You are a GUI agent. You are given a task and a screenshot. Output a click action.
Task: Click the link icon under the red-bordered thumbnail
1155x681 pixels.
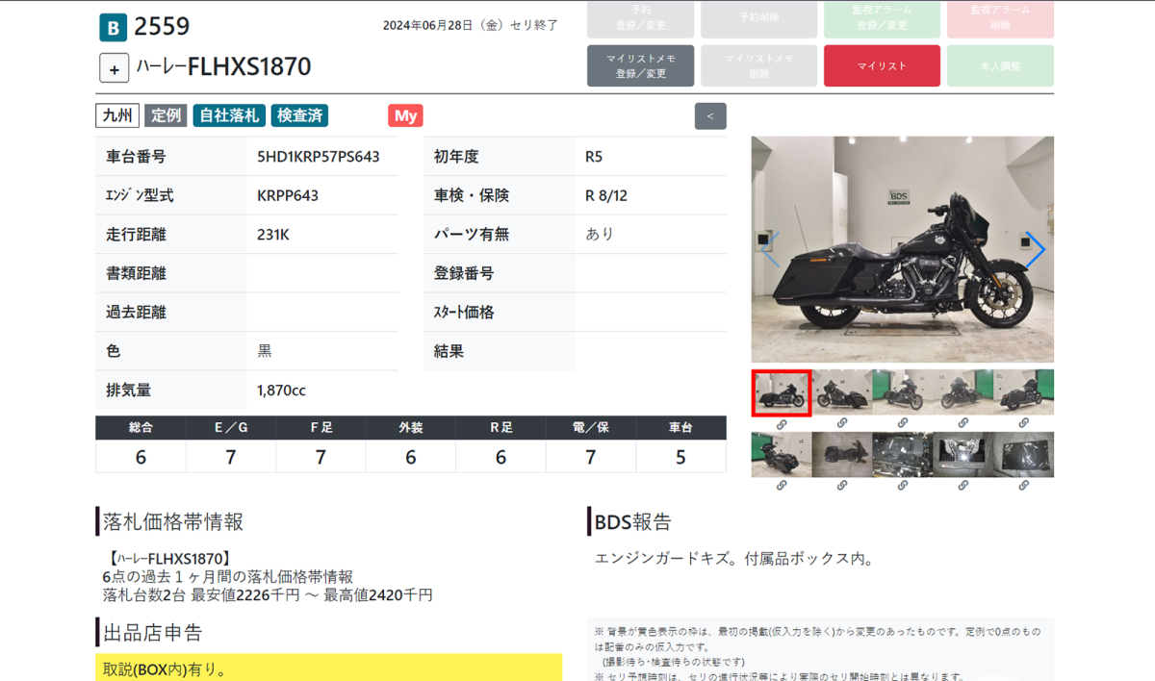click(x=782, y=423)
